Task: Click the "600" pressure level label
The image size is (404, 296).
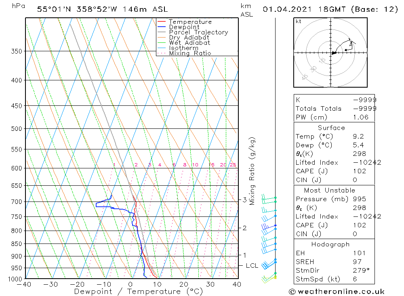Action: pos(17,168)
